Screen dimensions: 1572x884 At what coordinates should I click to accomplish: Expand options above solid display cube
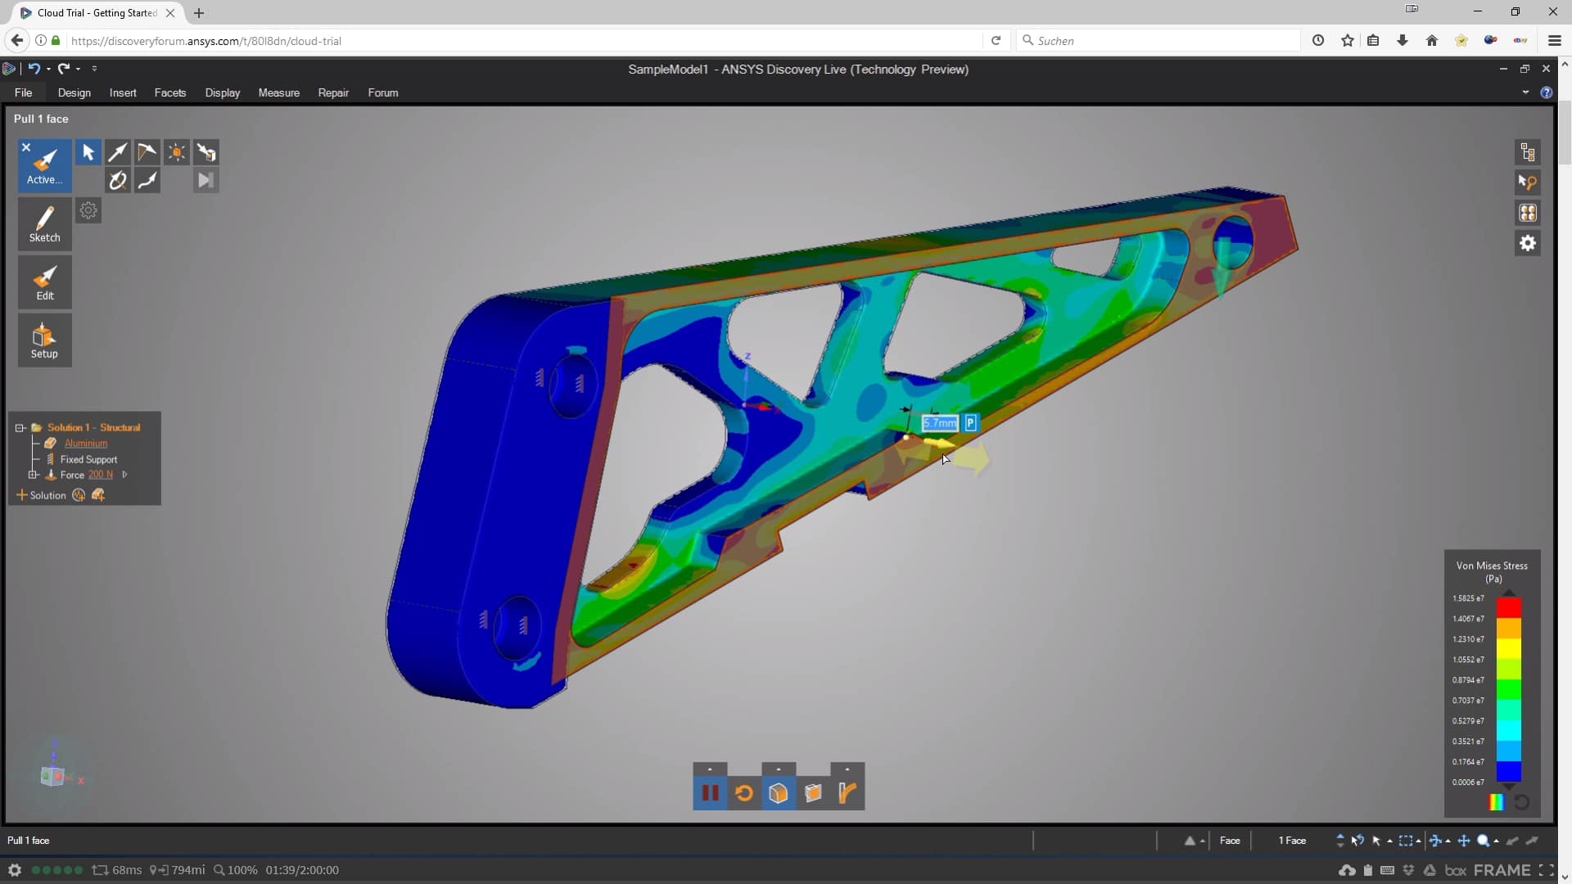click(x=779, y=769)
